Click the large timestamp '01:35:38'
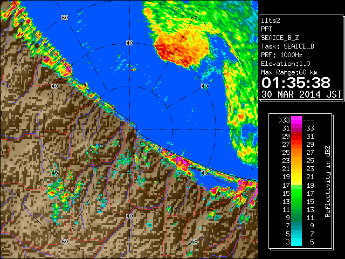345x259 pixels. click(296, 83)
